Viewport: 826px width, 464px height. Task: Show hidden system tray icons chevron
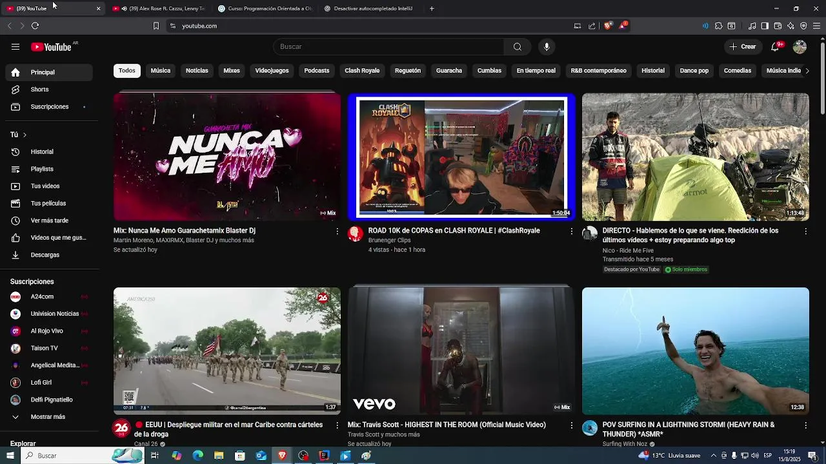[x=714, y=456]
